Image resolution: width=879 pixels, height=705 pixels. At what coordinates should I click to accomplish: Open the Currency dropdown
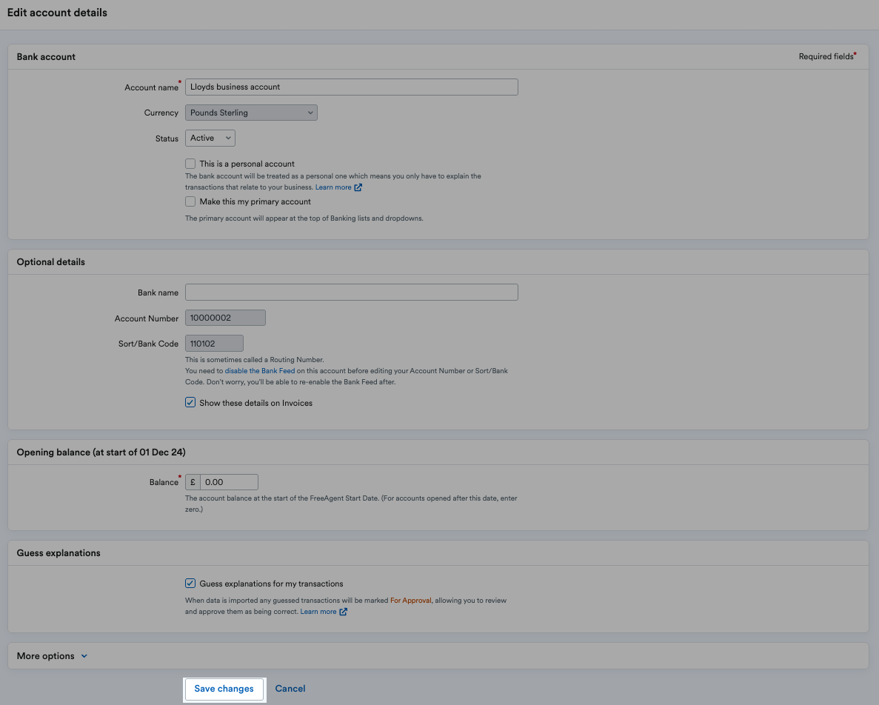click(251, 113)
